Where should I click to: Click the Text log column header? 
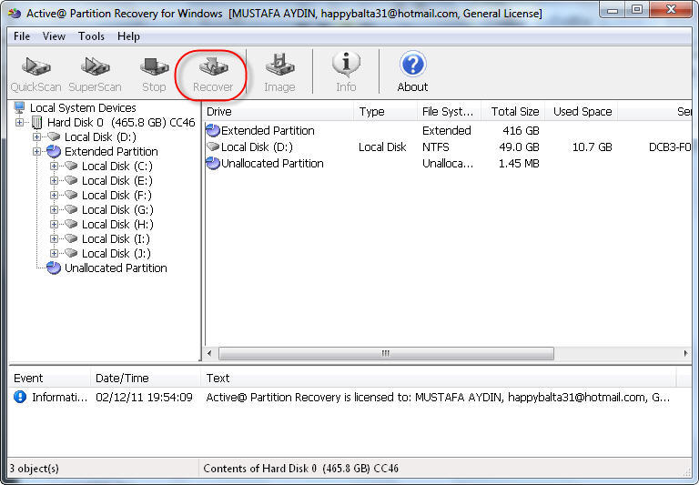click(x=438, y=378)
